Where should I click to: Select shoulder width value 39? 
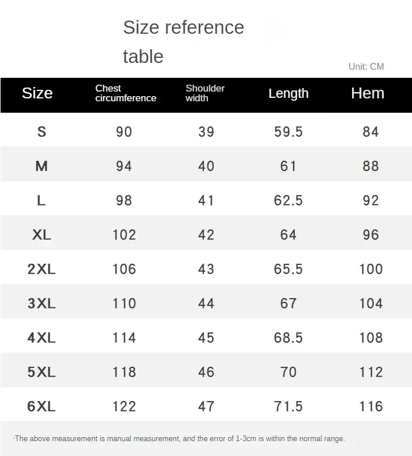click(x=206, y=132)
